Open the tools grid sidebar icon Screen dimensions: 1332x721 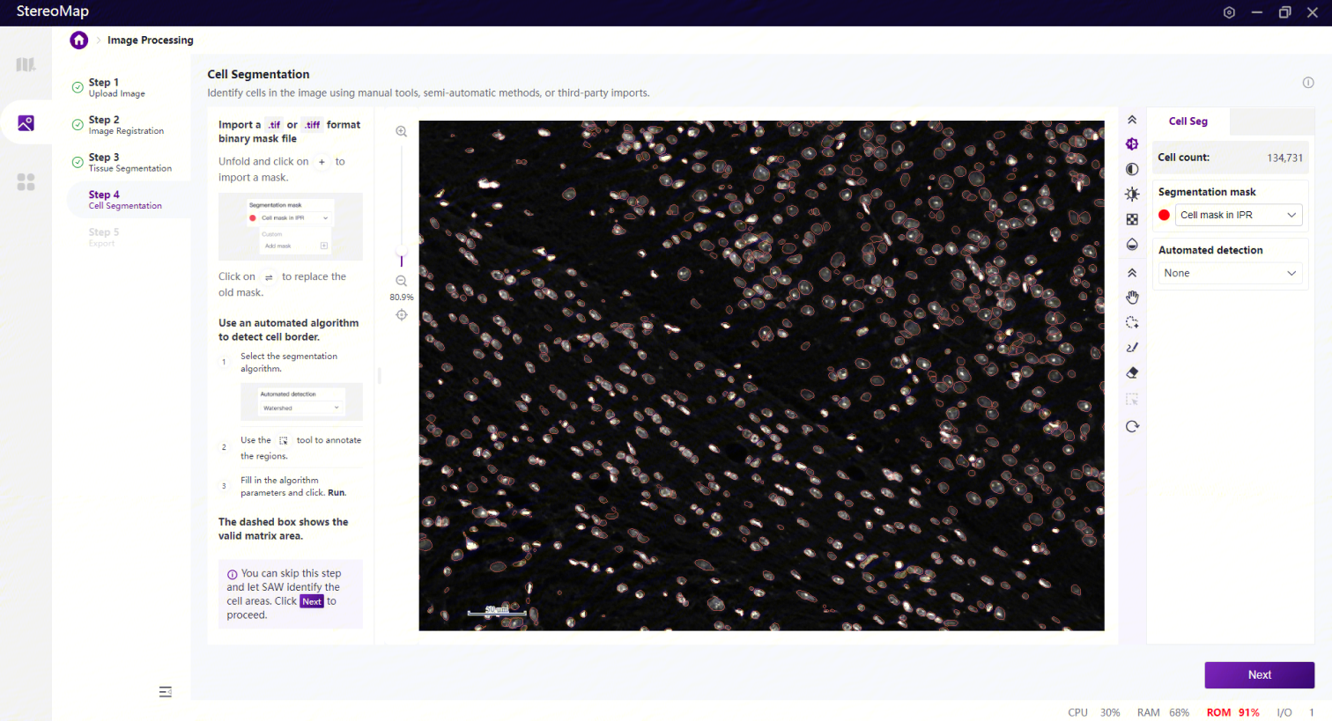(26, 181)
